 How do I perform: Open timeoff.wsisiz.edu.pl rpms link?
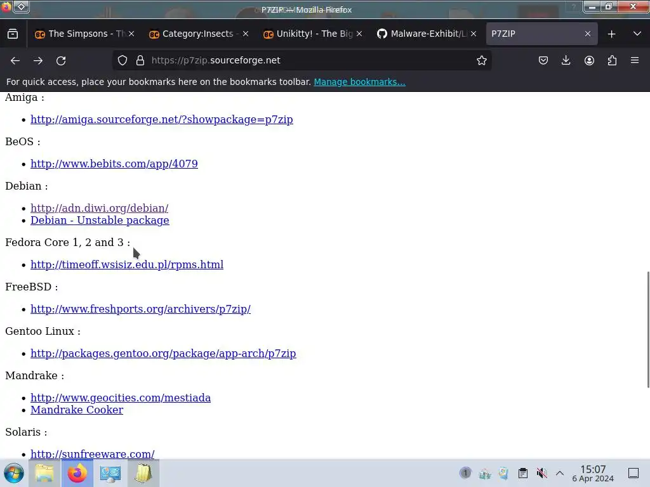coord(127,264)
